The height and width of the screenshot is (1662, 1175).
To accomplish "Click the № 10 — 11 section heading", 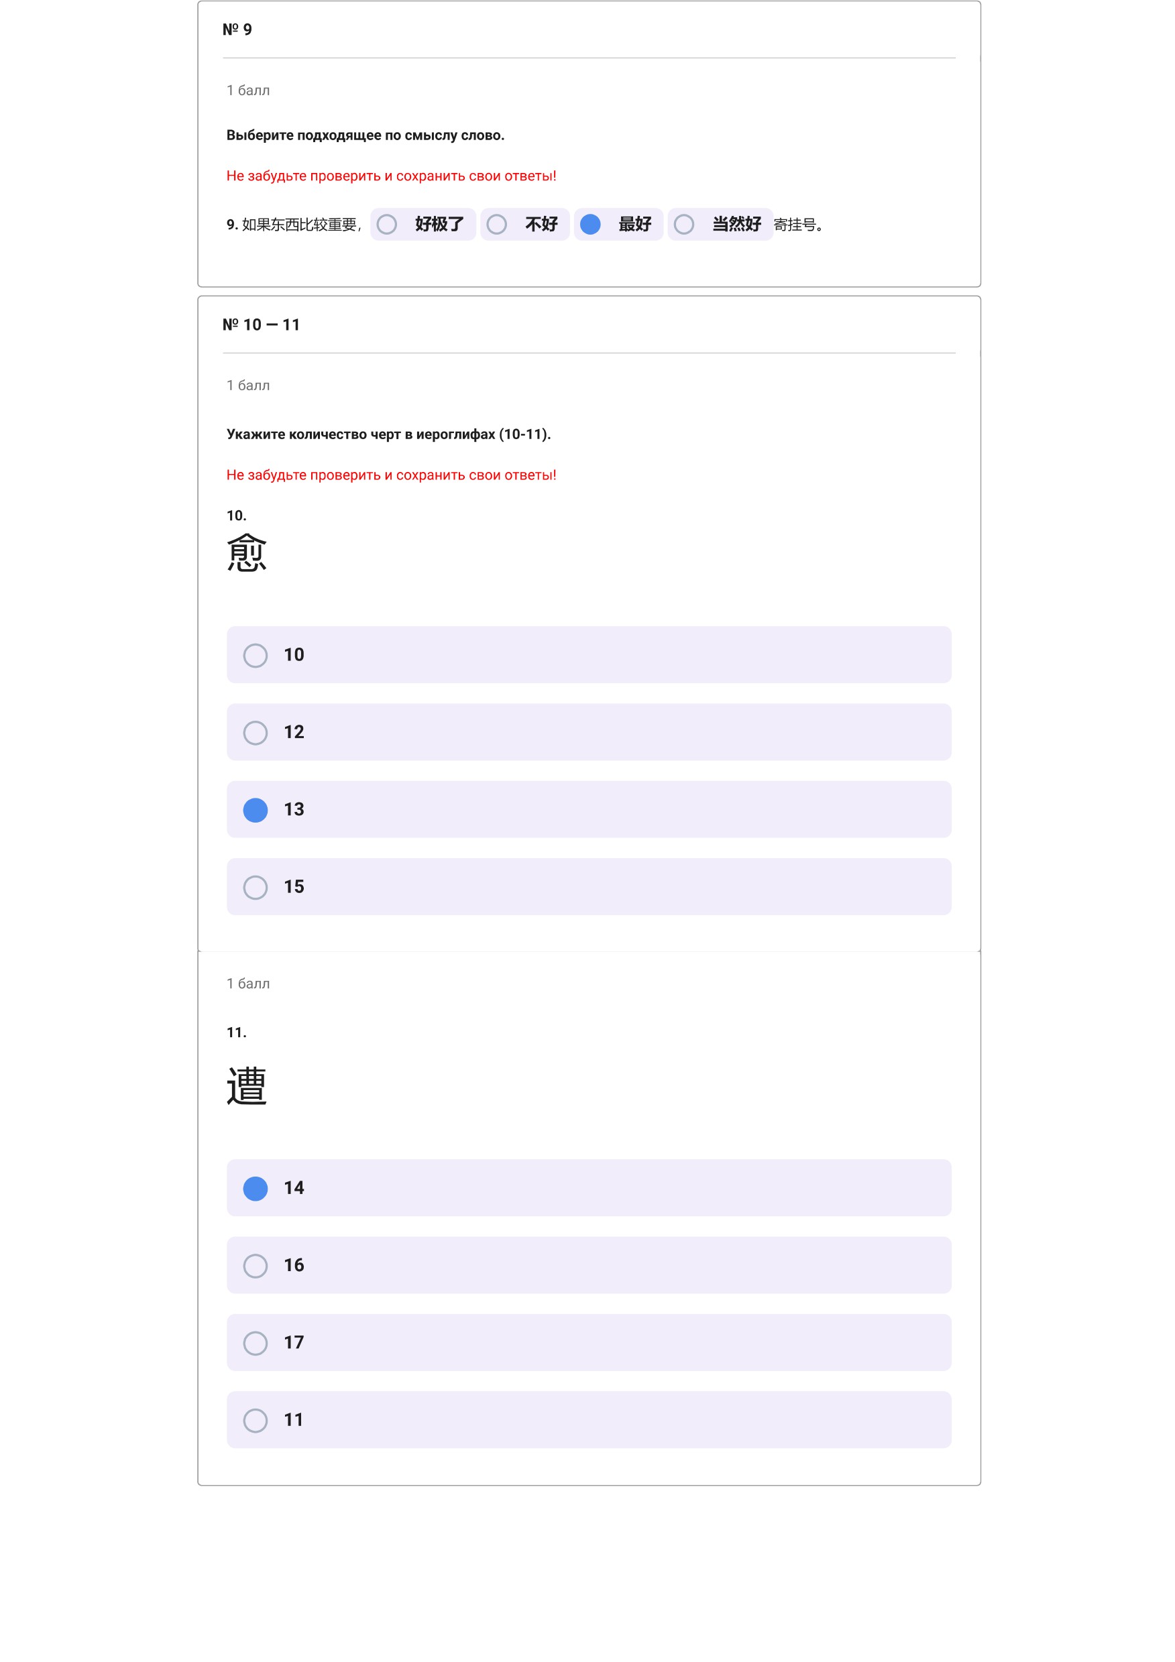I will click(x=262, y=325).
